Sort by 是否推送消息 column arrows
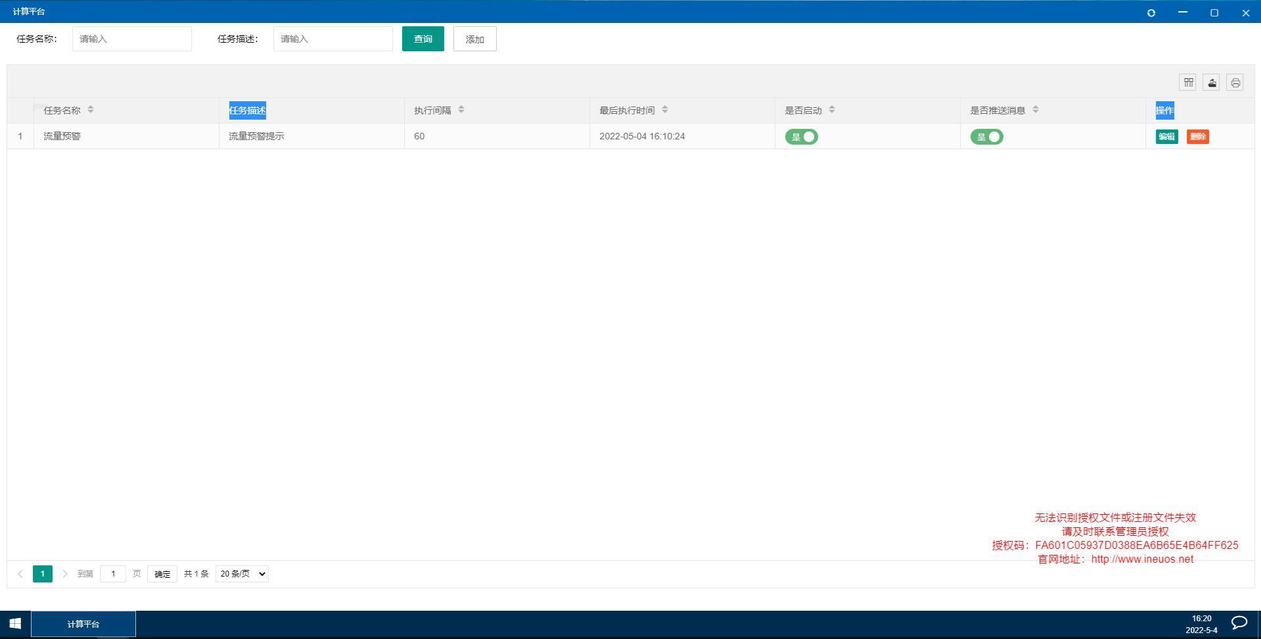 [1036, 110]
